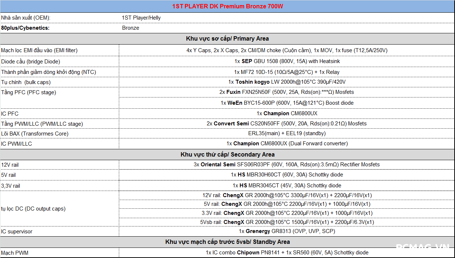Click the SEP GBU 1508 bridge diode entry

(287, 61)
